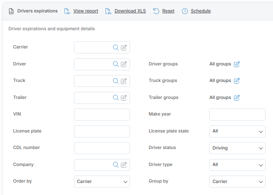Open the View report link
Screen dimensions: 273x195
point(86,11)
